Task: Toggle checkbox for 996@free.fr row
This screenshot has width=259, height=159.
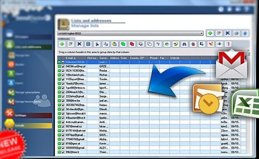Action: click(63, 152)
